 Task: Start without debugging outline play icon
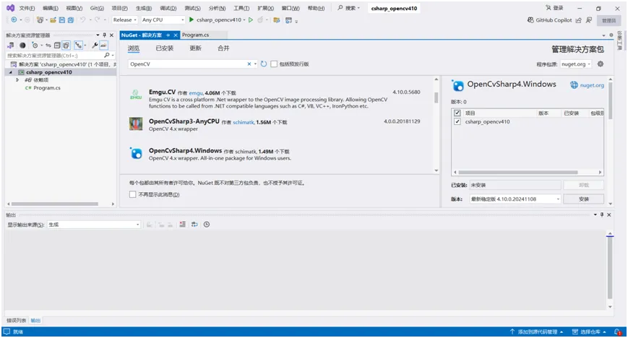pyautogui.click(x=251, y=19)
